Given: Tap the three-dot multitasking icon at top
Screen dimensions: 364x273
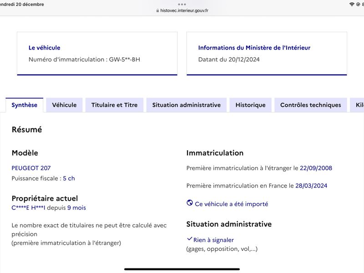Looking at the screenshot, I should pyautogui.click(x=182, y=5).
